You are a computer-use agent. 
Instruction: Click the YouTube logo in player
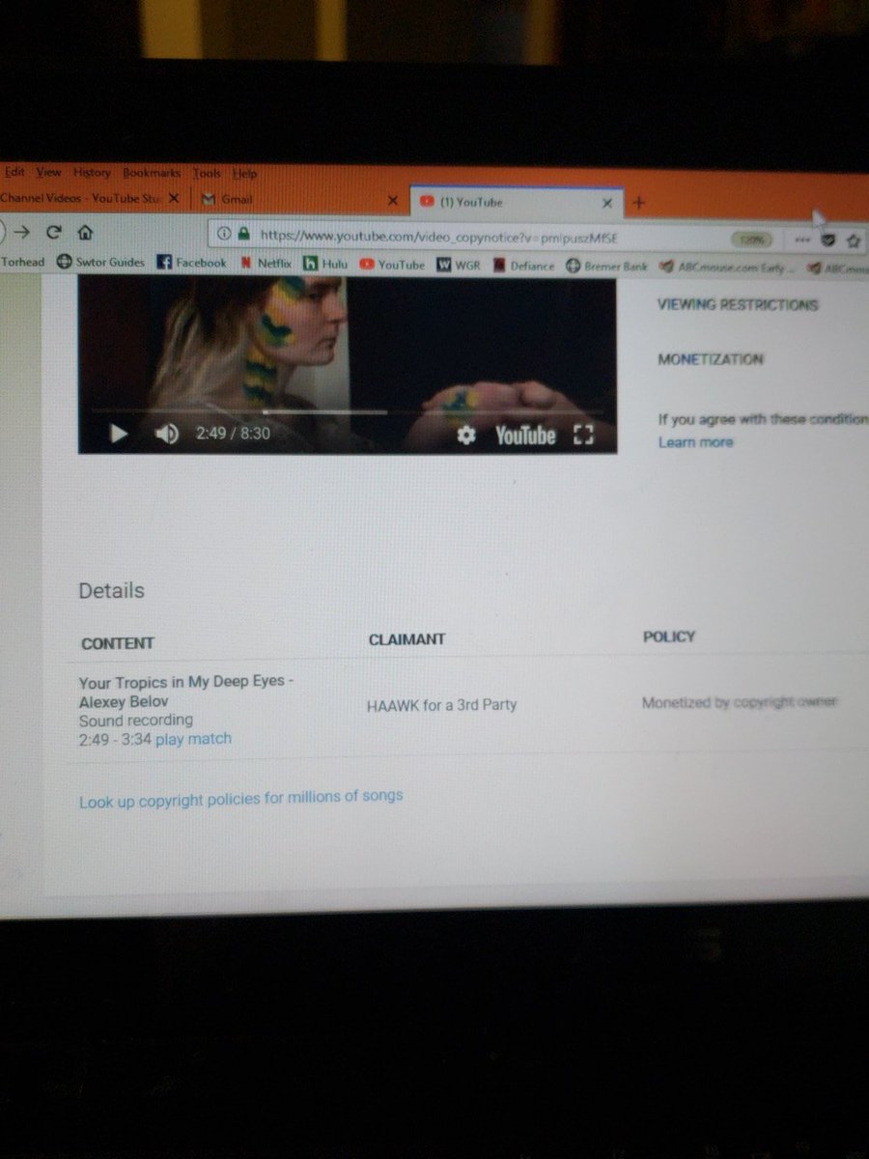click(525, 436)
